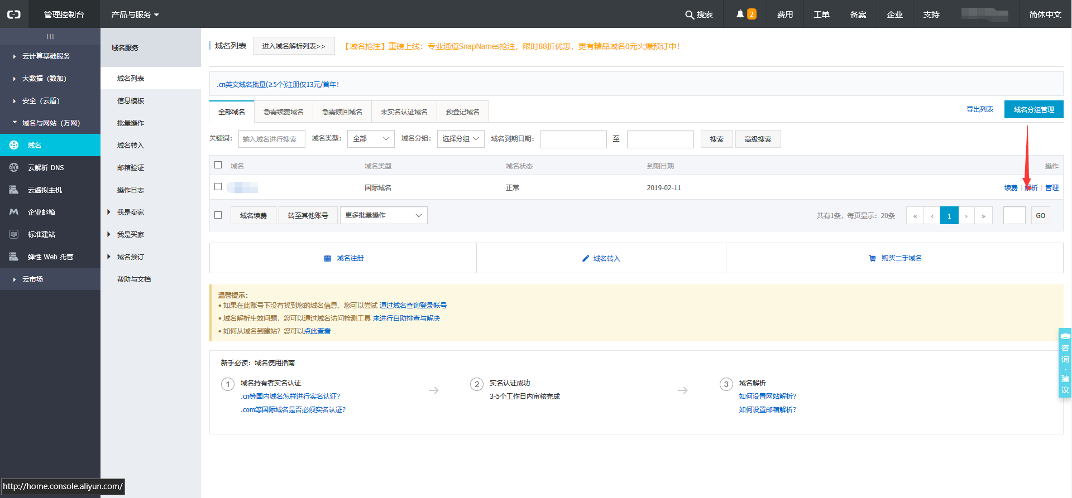Expand the 更多批量操作 dropdown
Image resolution: width=1072 pixels, height=498 pixels.
point(384,215)
